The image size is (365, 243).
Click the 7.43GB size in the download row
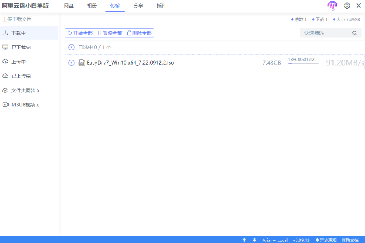[x=272, y=63]
